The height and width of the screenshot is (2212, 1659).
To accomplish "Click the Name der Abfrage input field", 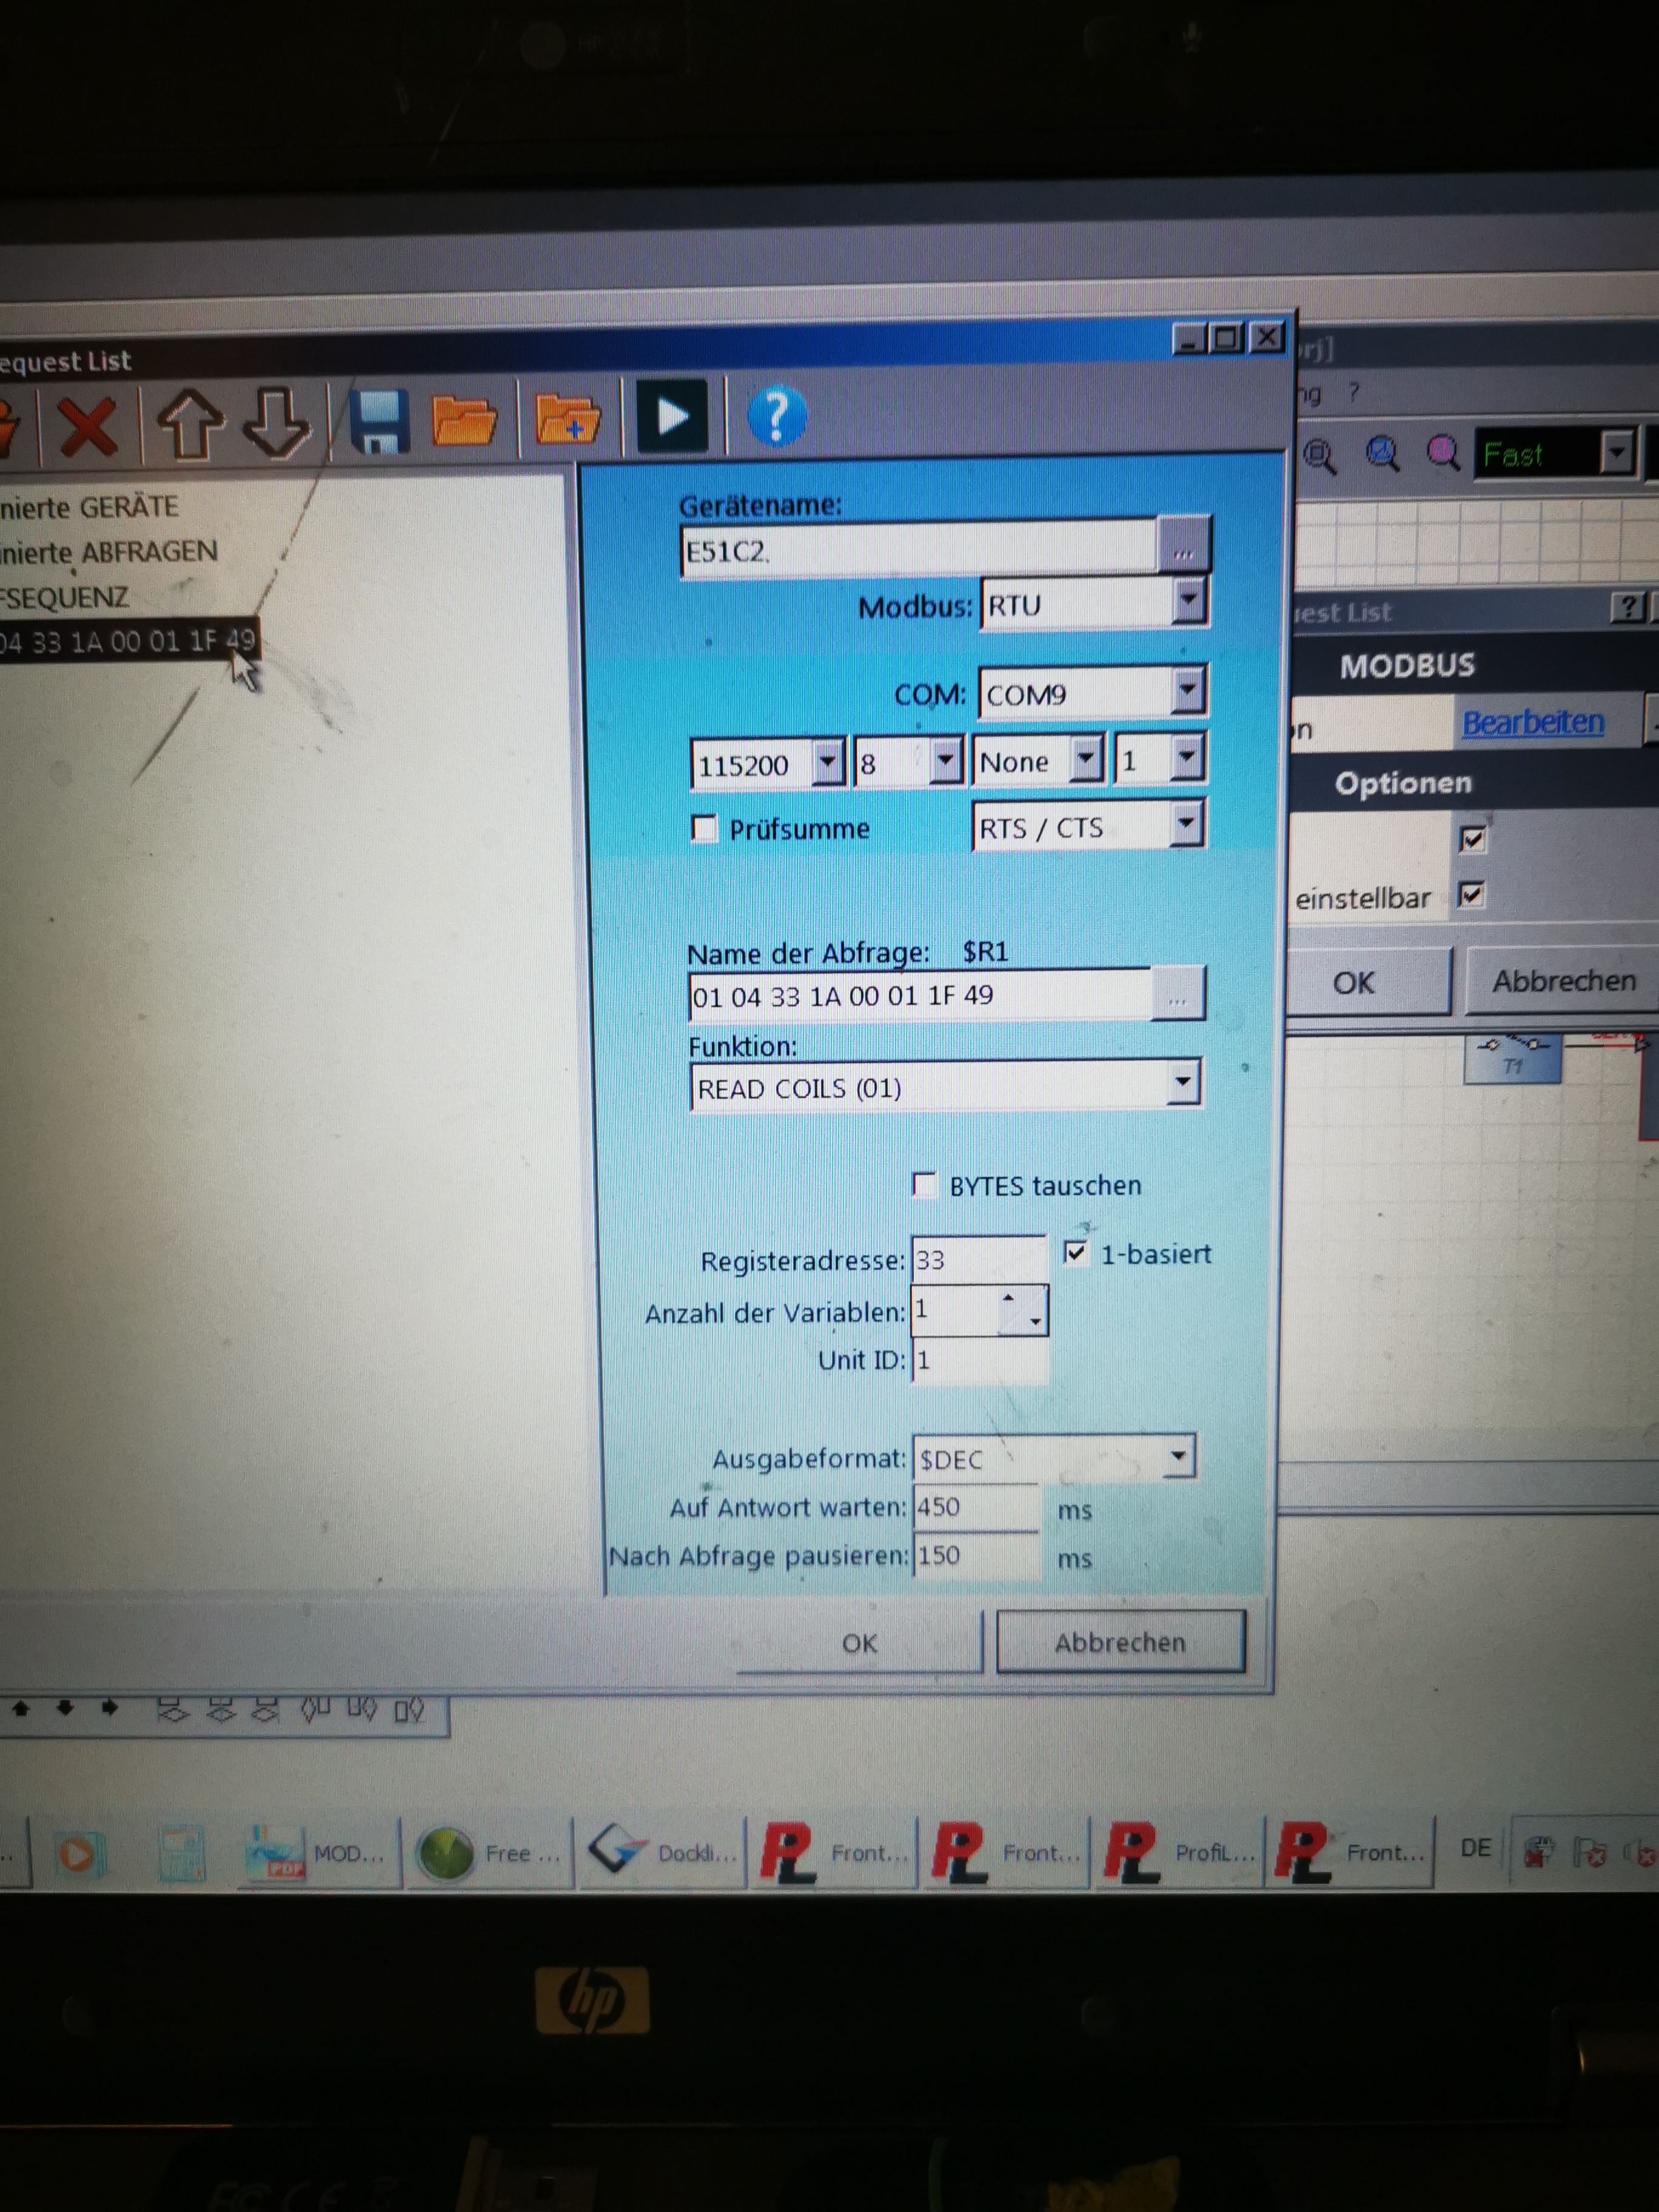I will coord(920,996).
